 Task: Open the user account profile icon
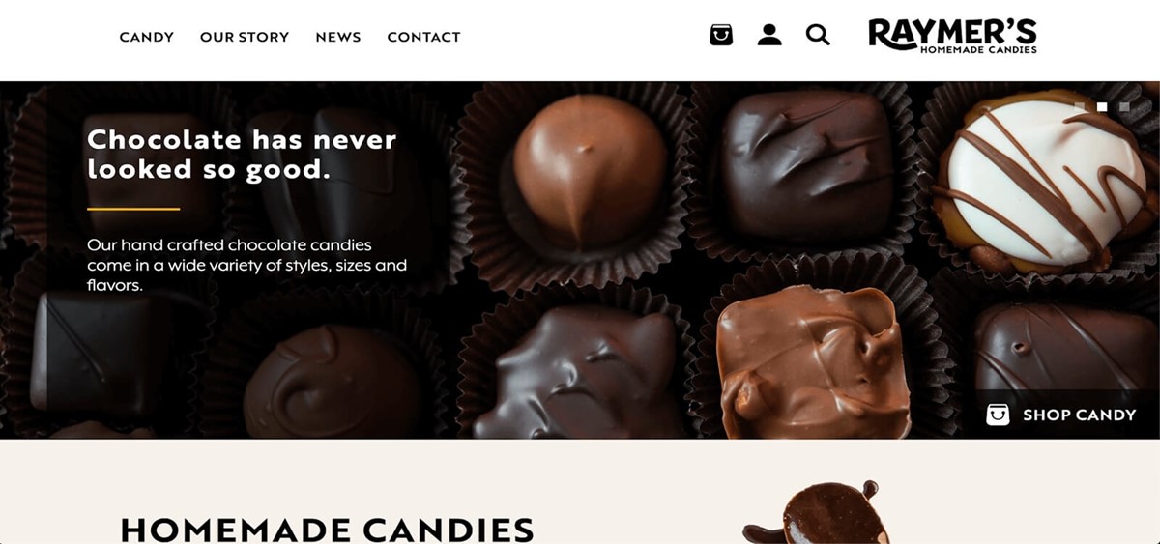click(x=769, y=36)
